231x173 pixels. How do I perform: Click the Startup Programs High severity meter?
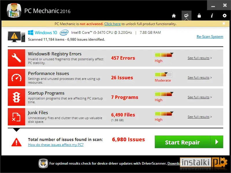coord(163,94)
